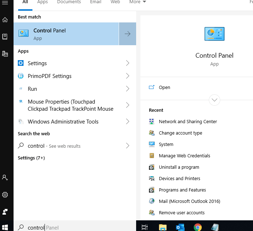The width and height of the screenshot is (253, 231).
Task: Open the Notebook icon in sidebar
Action: (5, 37)
